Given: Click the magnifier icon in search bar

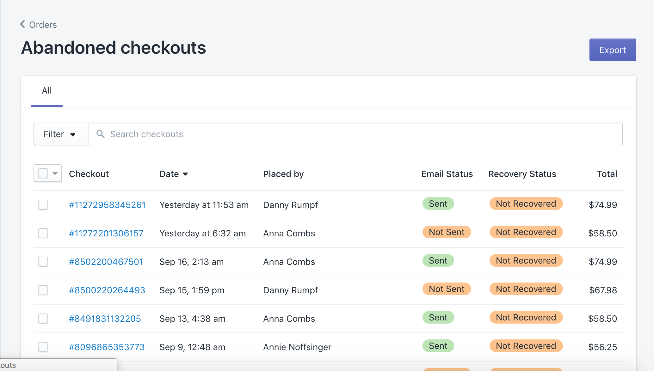Looking at the screenshot, I should pos(101,134).
